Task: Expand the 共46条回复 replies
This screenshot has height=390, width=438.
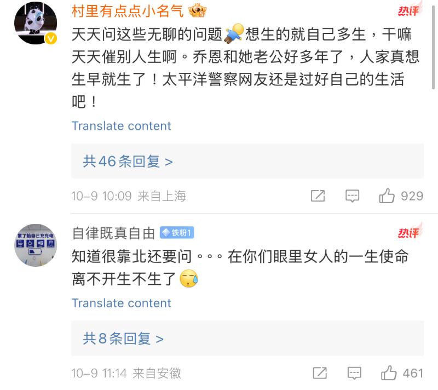Action: (x=128, y=161)
